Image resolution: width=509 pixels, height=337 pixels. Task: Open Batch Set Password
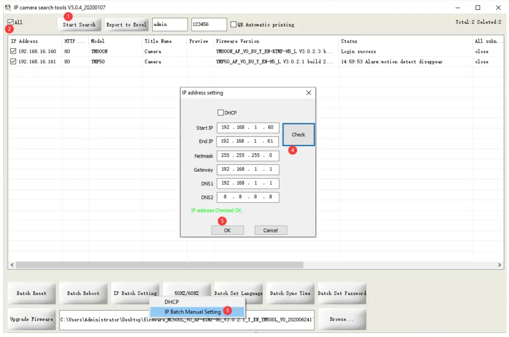pyautogui.click(x=341, y=293)
